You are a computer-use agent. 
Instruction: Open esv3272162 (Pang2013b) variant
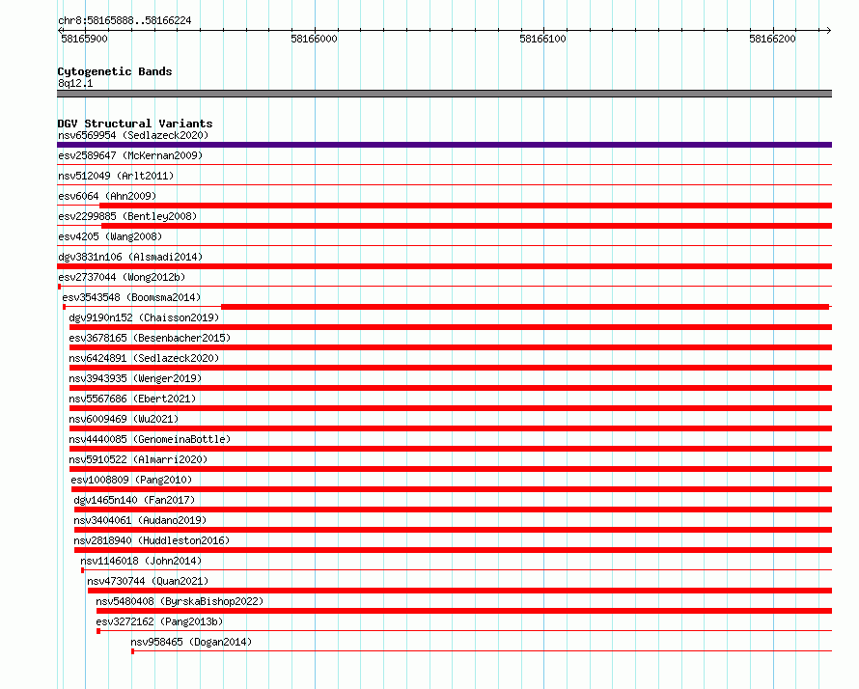coord(159,621)
